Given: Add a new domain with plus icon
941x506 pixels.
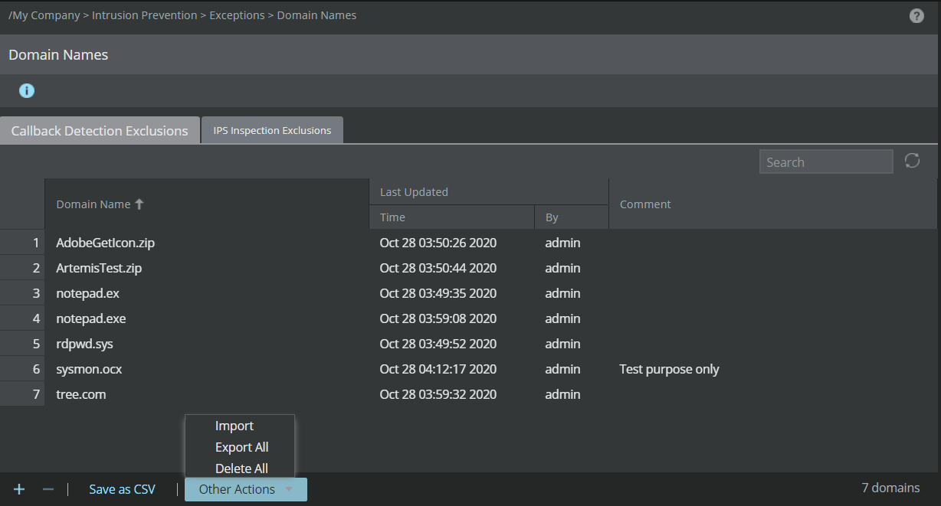Looking at the screenshot, I should click(19, 489).
